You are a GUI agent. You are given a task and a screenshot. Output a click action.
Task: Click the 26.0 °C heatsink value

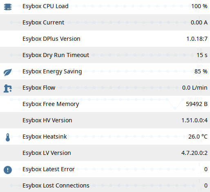(198, 137)
